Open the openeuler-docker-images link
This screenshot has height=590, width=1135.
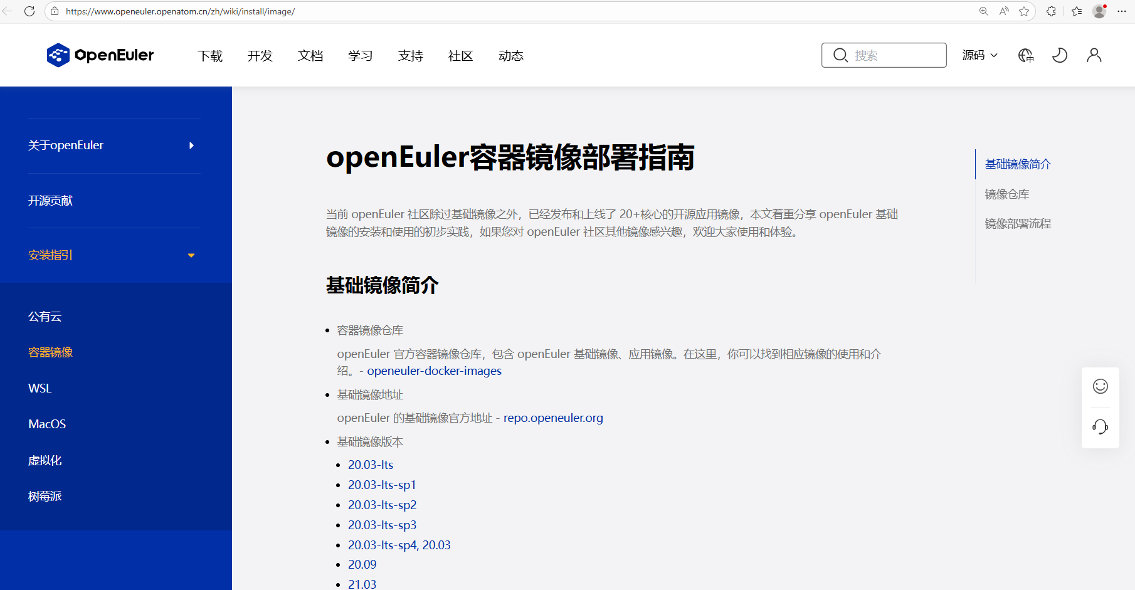click(x=434, y=371)
